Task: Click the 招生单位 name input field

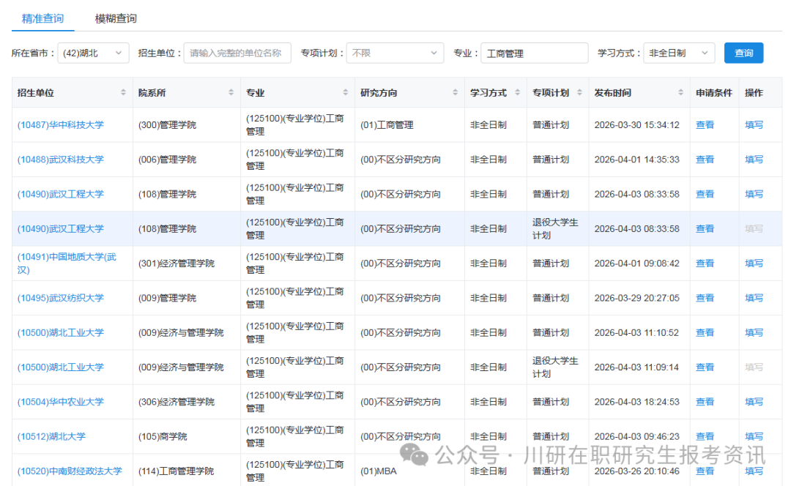Action: tap(237, 53)
